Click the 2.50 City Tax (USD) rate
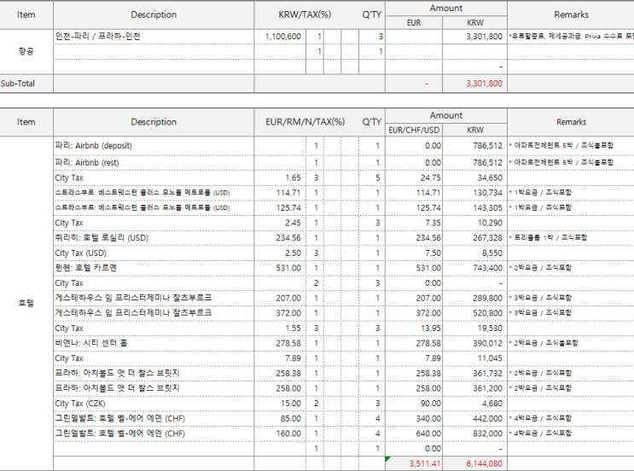 (280, 253)
